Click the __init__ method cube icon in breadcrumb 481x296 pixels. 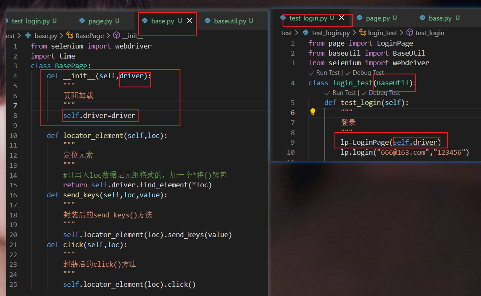[116, 35]
